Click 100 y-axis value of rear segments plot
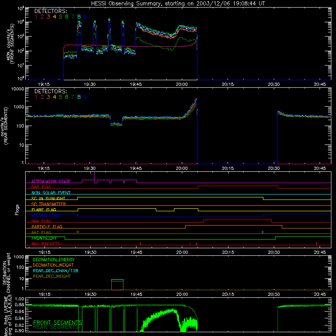Viewport: 336px width, 336px height. 20,126
